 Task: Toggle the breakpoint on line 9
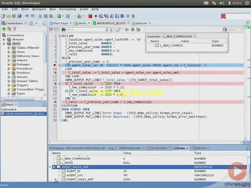coord(55,65)
